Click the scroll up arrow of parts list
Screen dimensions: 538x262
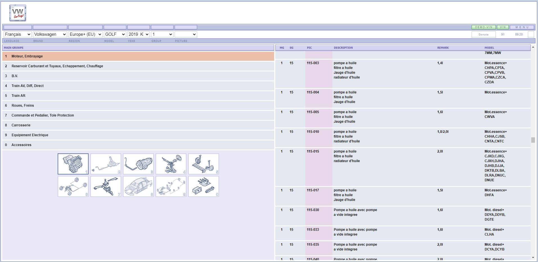533,47
